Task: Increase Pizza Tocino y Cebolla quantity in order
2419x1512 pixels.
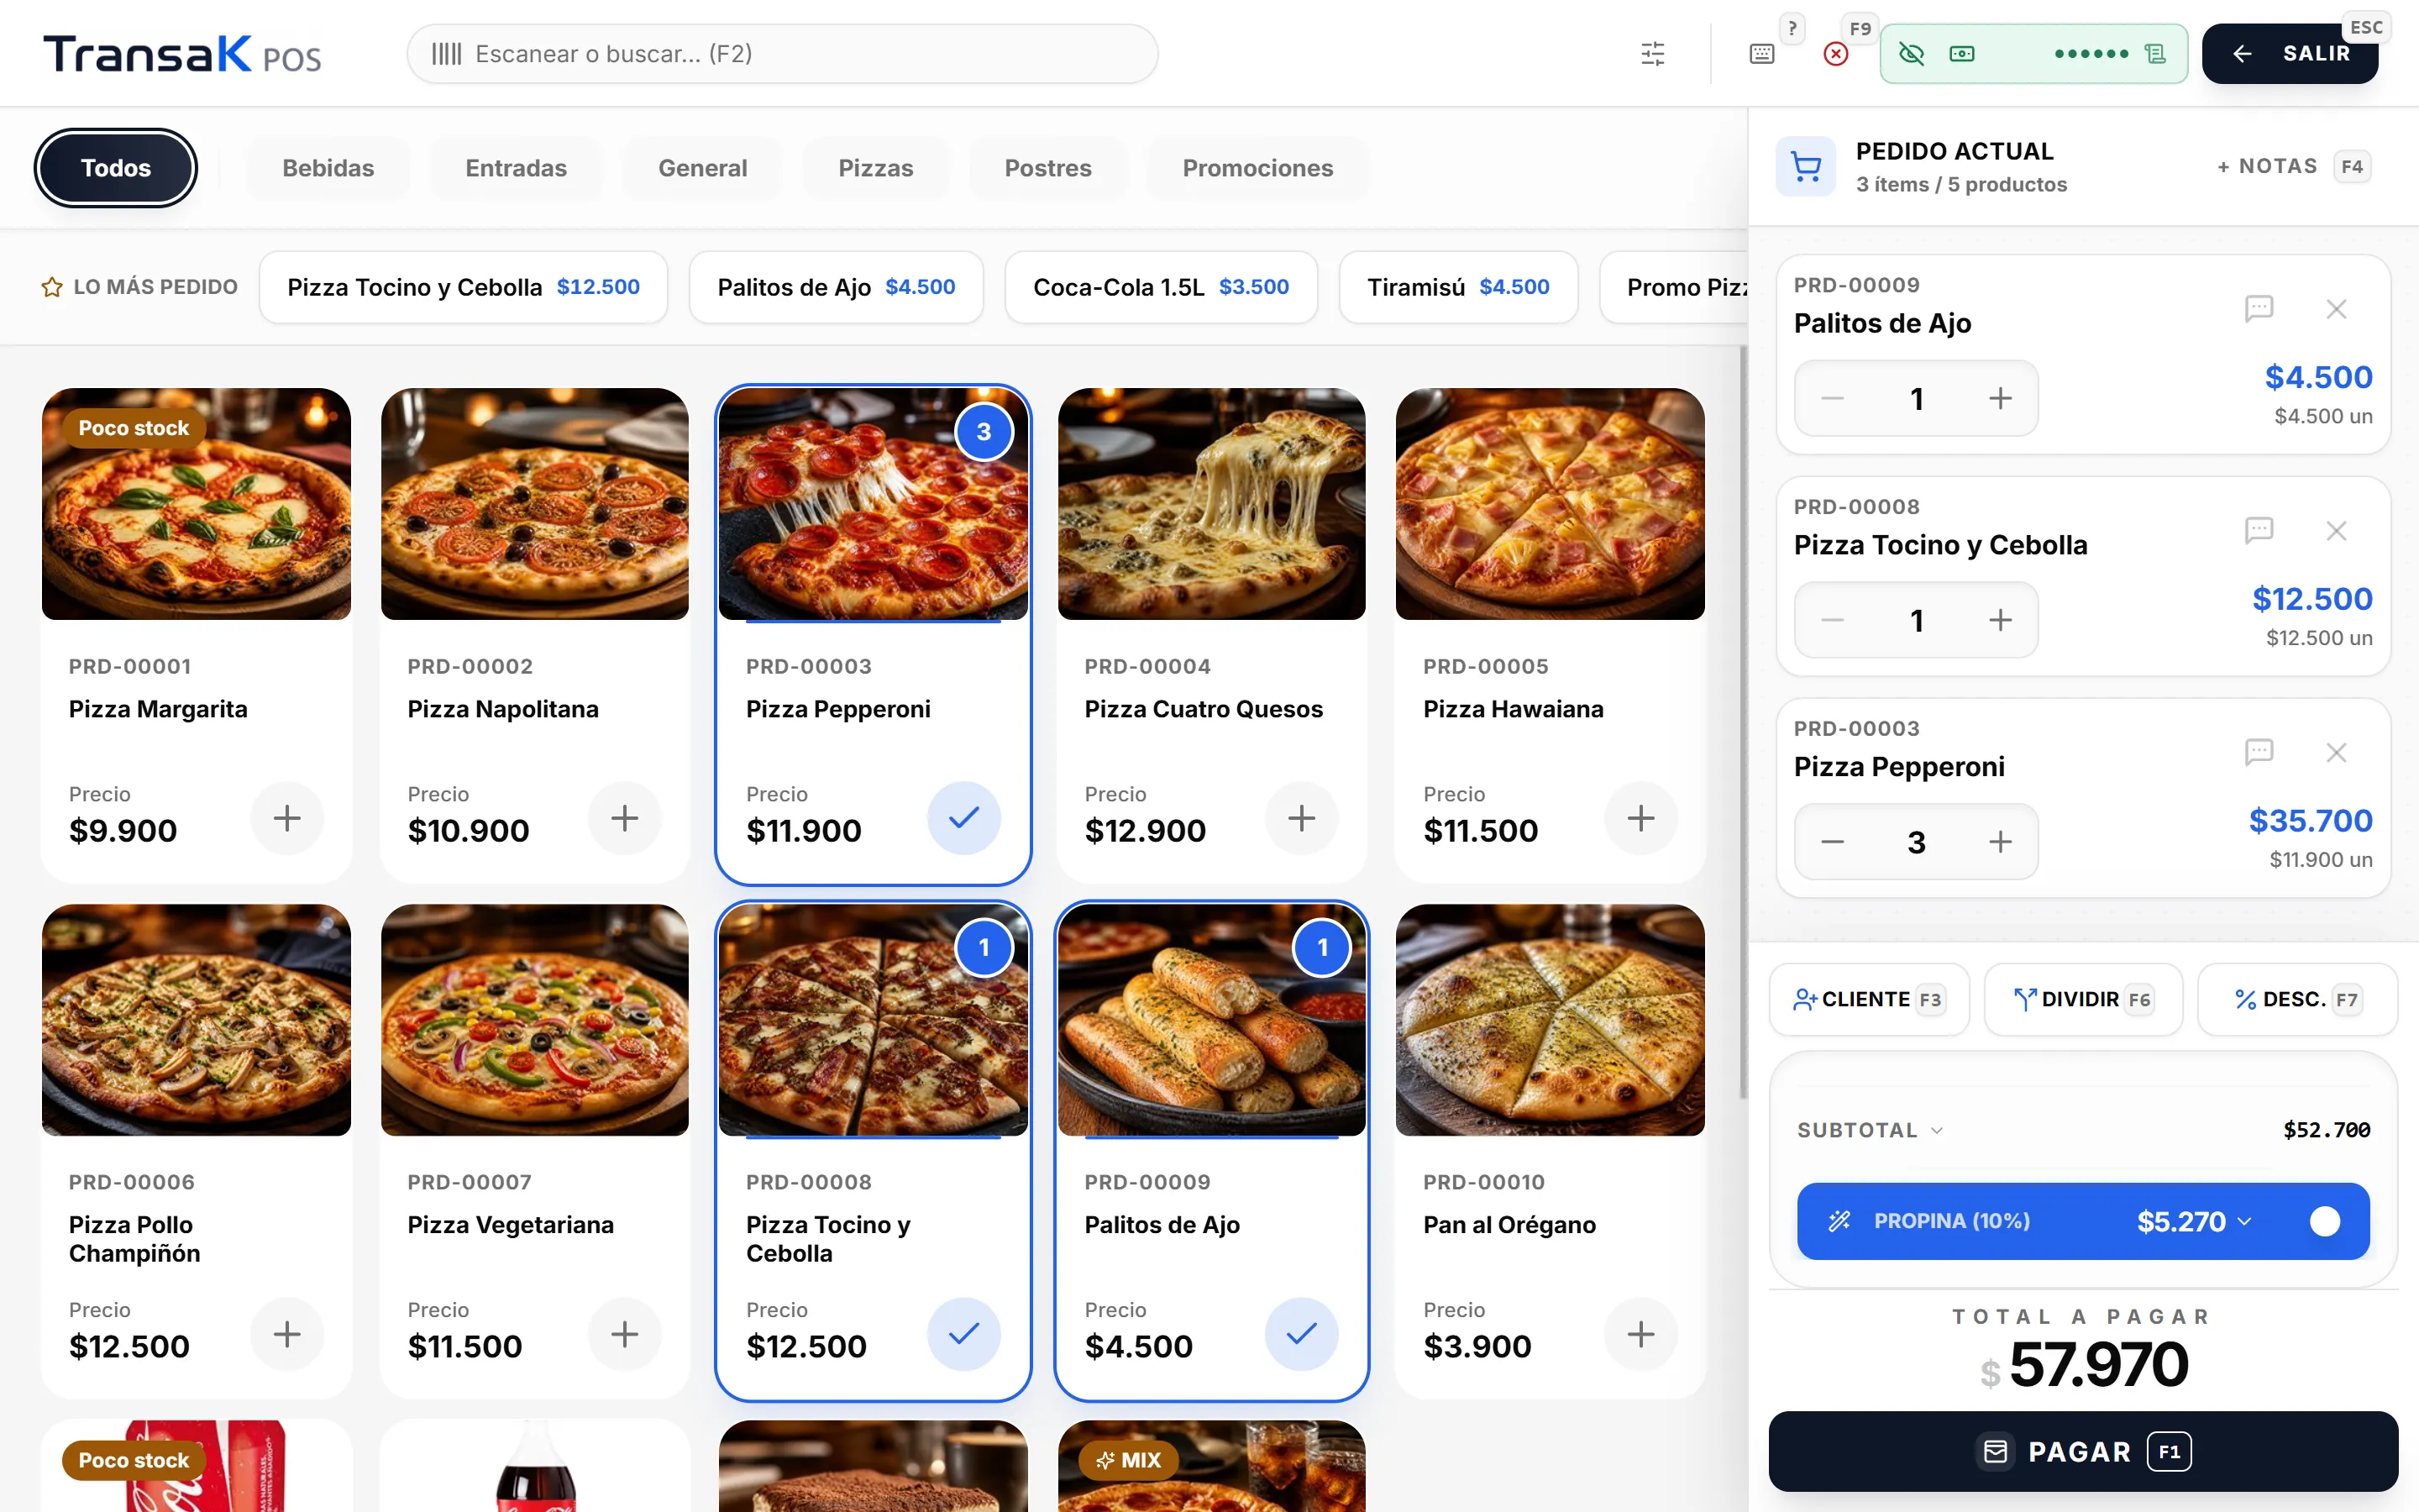Action: (x=2000, y=620)
